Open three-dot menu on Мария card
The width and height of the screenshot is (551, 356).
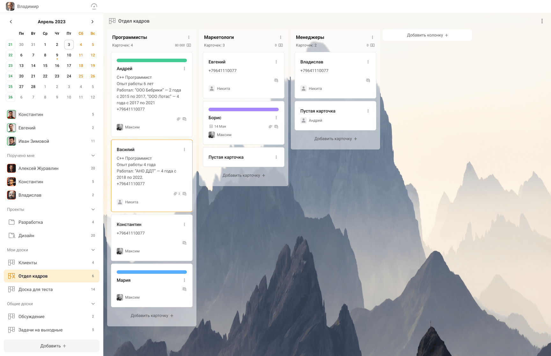click(x=184, y=280)
